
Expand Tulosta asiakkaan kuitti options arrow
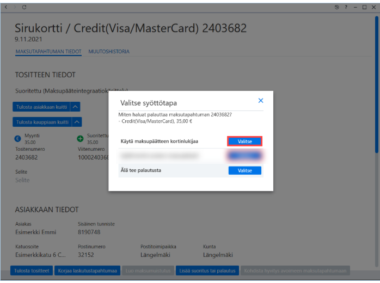pyautogui.click(x=75, y=107)
